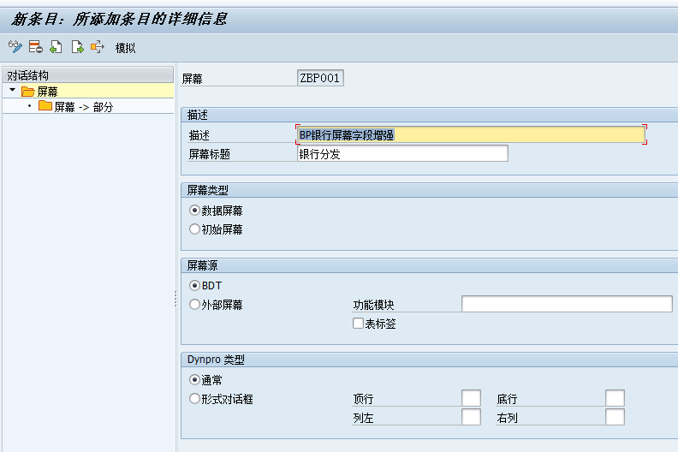Click the 屏幕标题 input field

(402, 154)
